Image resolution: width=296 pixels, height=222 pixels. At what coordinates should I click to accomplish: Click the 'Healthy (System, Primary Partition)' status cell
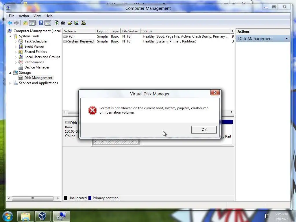pyautogui.click(x=169, y=41)
